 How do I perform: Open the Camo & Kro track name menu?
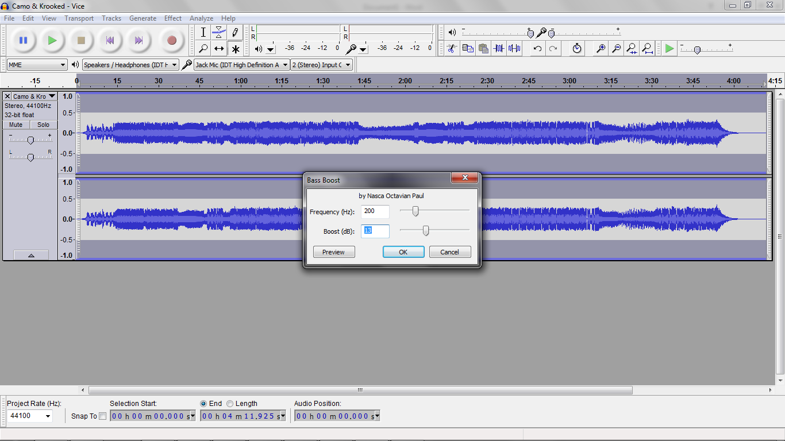34,96
